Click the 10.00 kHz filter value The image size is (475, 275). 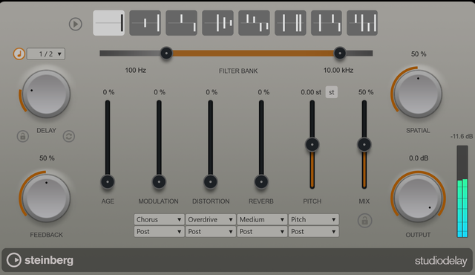[338, 71]
